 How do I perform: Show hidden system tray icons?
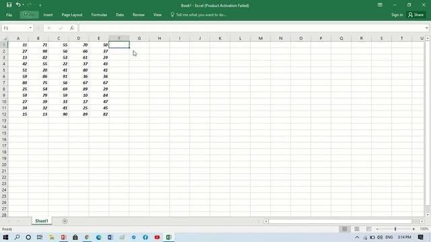(x=357, y=237)
